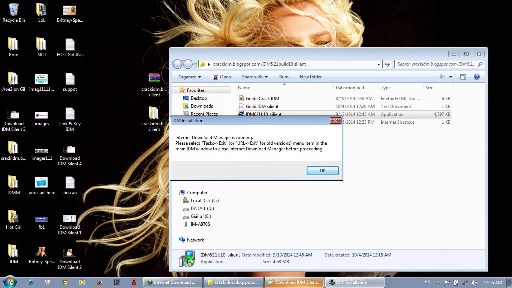Select the LoL folder on the desktop
This screenshot has height=288, width=512.
click(42, 13)
